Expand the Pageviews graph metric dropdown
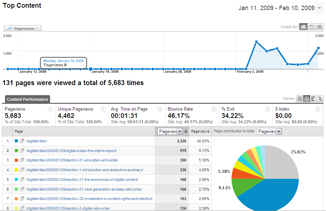This screenshot has height=211, width=326. (23, 28)
